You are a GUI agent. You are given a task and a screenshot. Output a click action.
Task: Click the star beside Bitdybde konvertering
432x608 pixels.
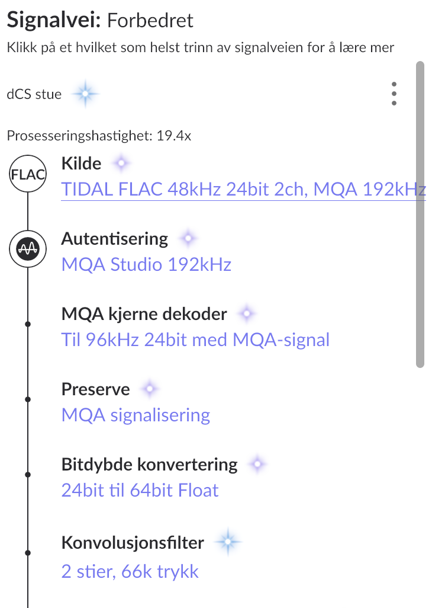click(257, 465)
